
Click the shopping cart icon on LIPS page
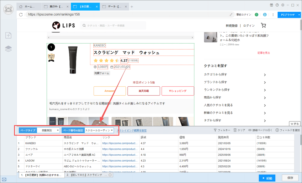coord(263,25)
